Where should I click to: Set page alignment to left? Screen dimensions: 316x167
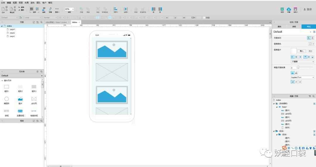pos(309,38)
